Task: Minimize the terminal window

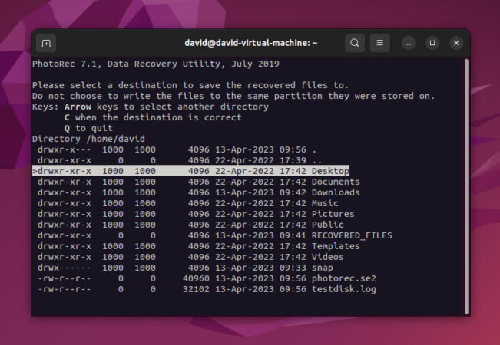Action: click(409, 43)
